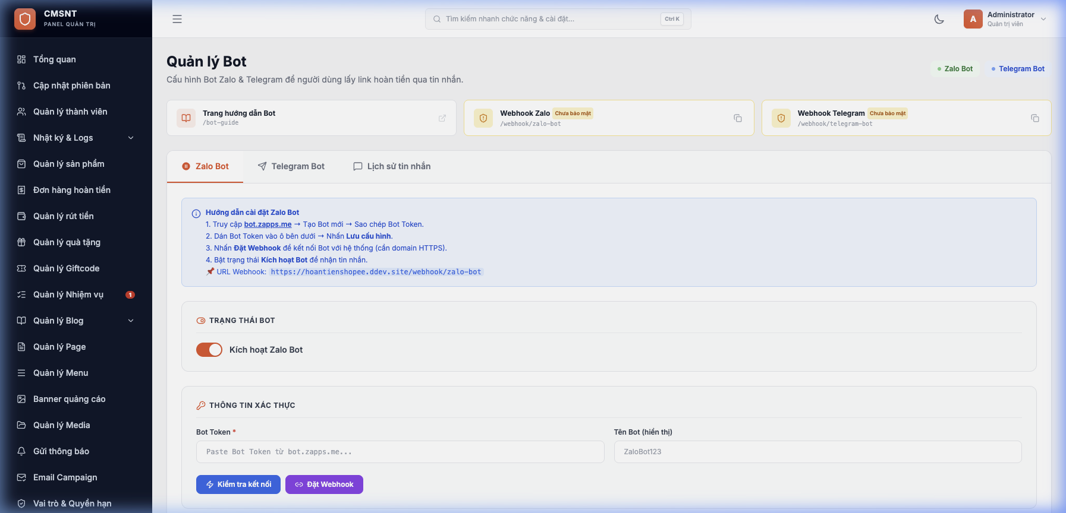Click the Tên Bot (hiển thị) field

point(817,452)
